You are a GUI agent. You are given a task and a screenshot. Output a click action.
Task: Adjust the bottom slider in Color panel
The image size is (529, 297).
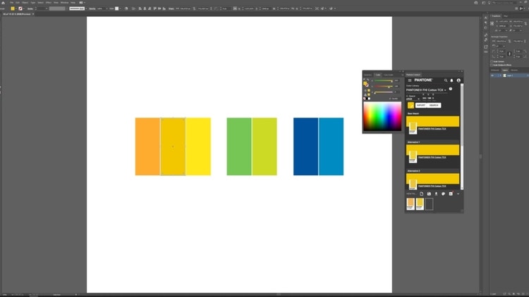[x=383, y=92]
